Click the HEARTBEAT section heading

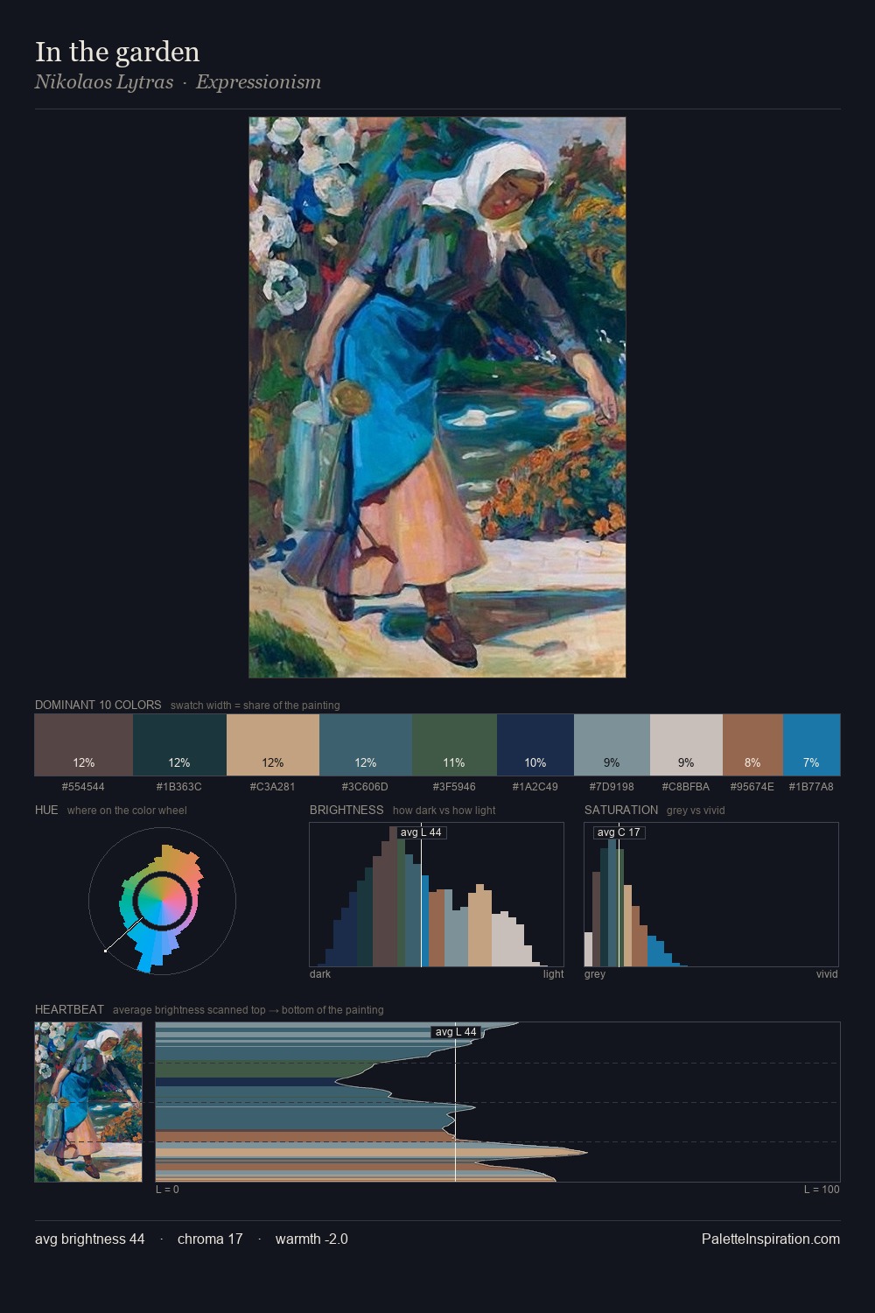pyautogui.click(x=69, y=1009)
